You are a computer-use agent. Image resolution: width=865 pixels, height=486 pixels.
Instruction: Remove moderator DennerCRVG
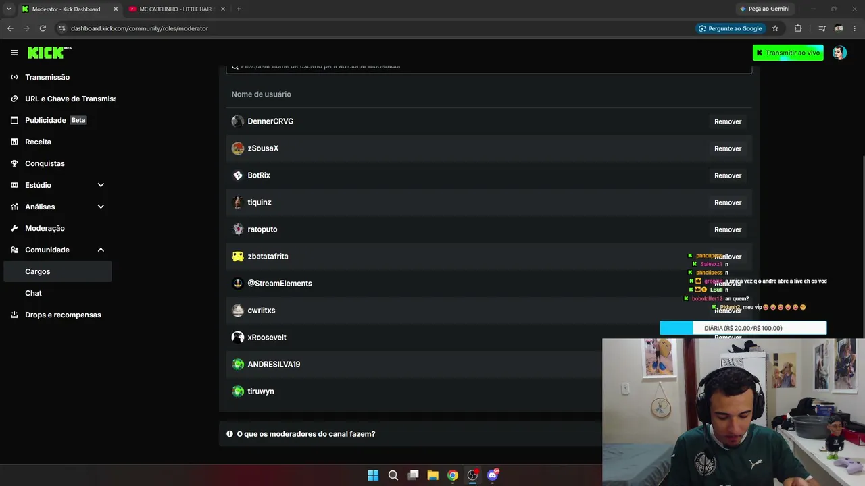click(x=728, y=122)
